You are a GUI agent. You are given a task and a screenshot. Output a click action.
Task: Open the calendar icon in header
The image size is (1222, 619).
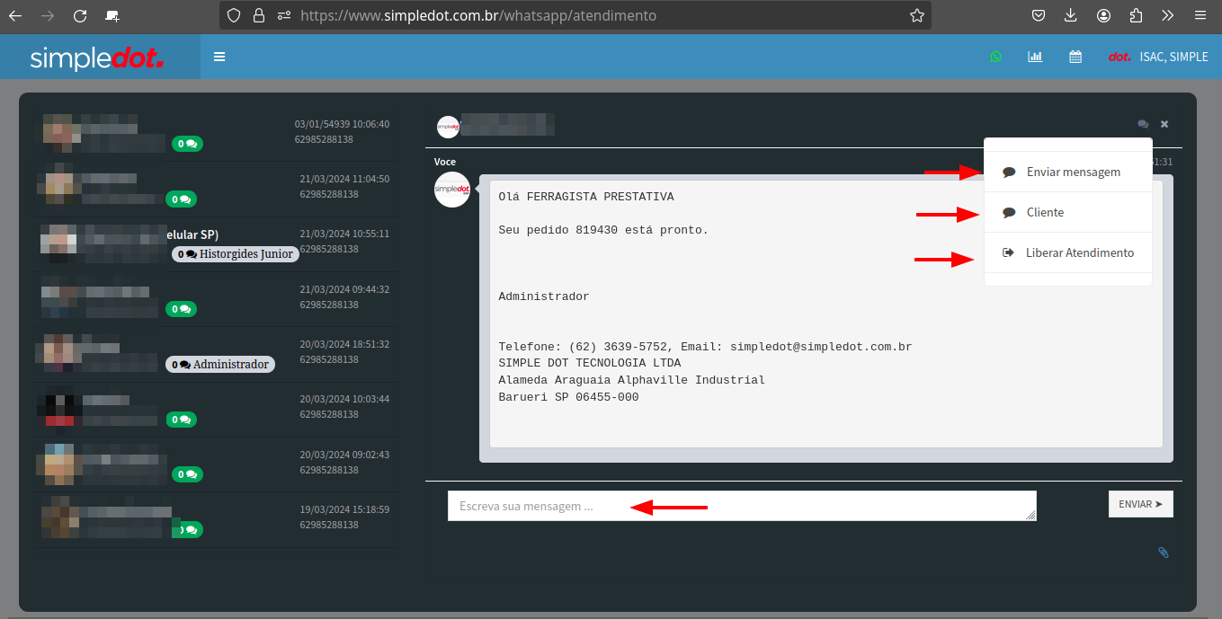[1075, 57]
